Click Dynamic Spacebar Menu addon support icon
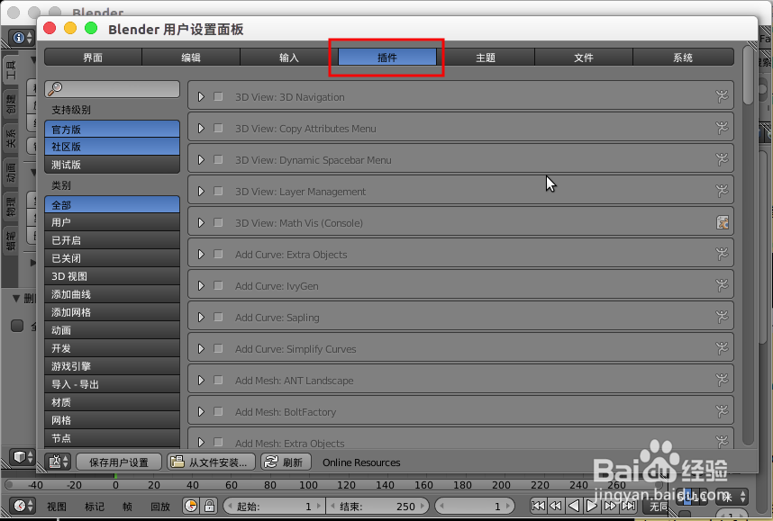The image size is (773, 521). [x=722, y=159]
